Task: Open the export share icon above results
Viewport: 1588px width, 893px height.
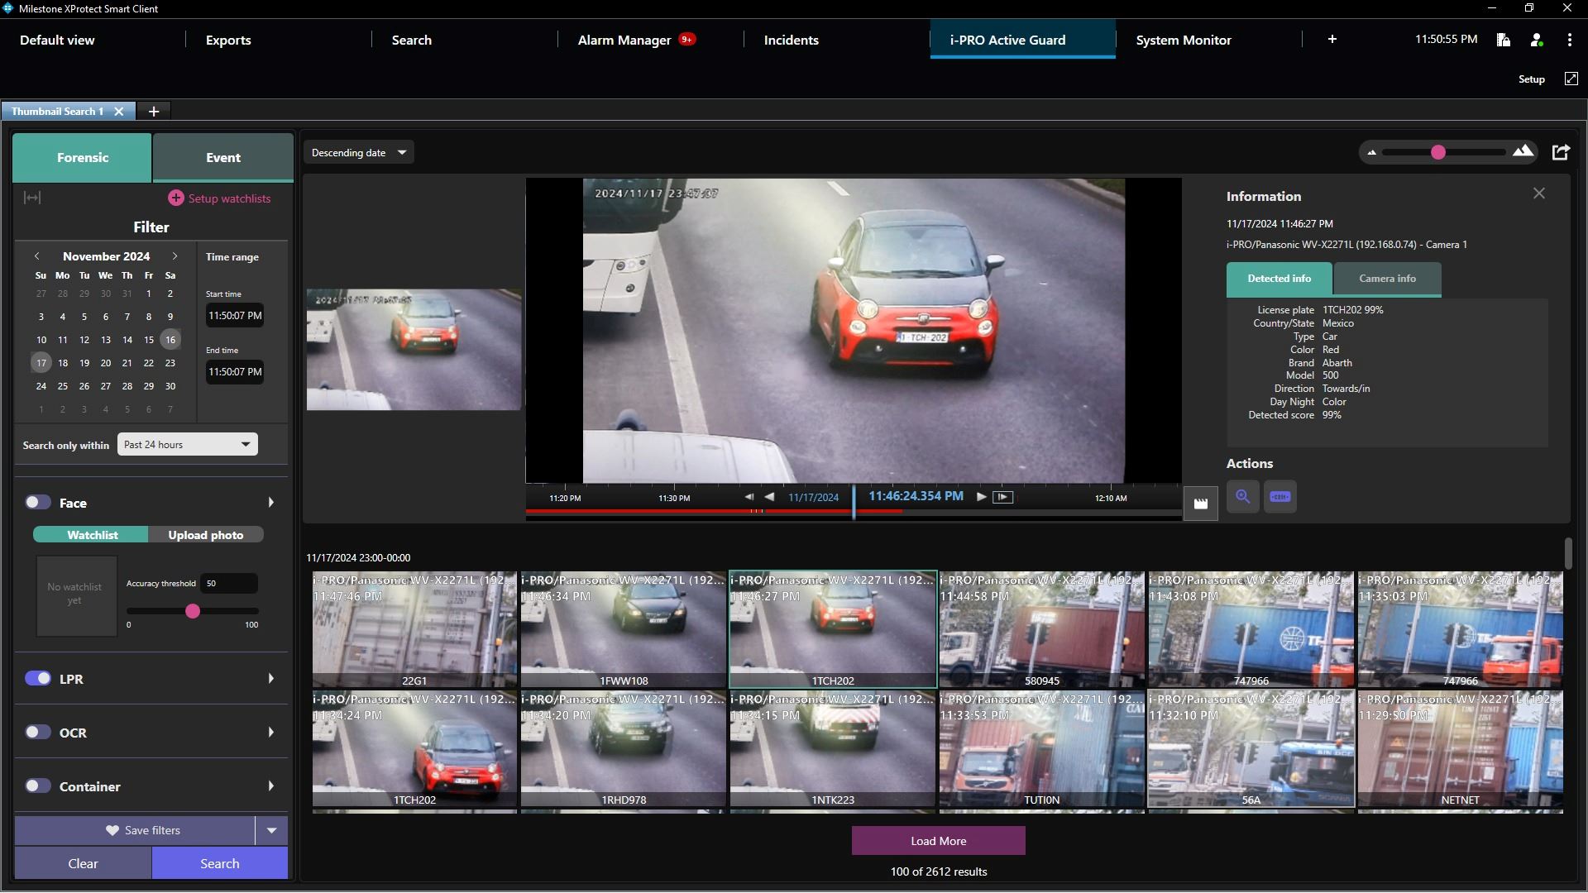Action: [1561, 152]
